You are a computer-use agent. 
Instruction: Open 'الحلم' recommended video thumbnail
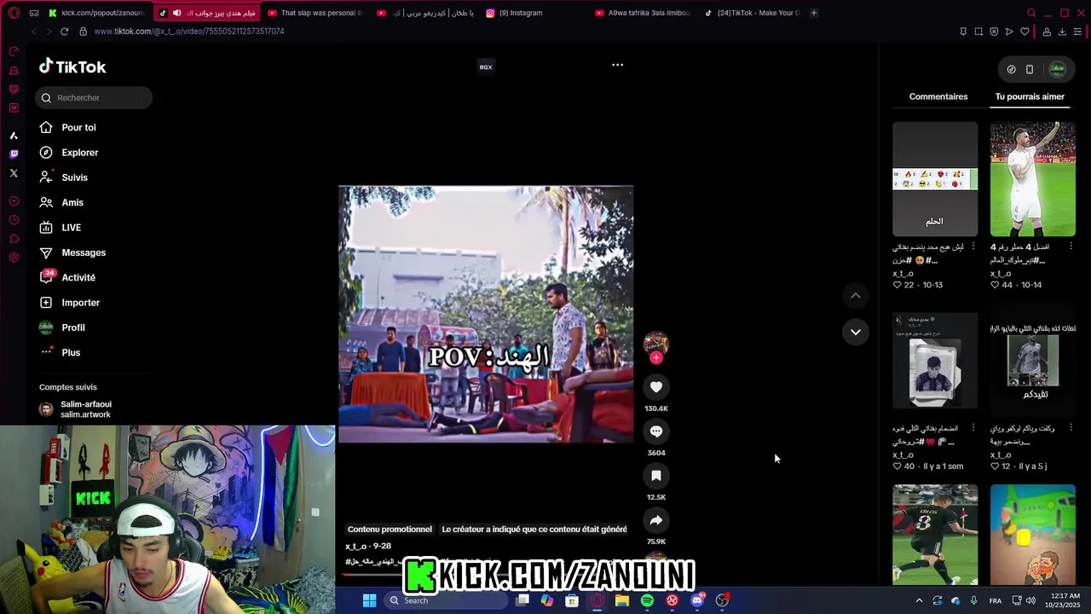935,179
